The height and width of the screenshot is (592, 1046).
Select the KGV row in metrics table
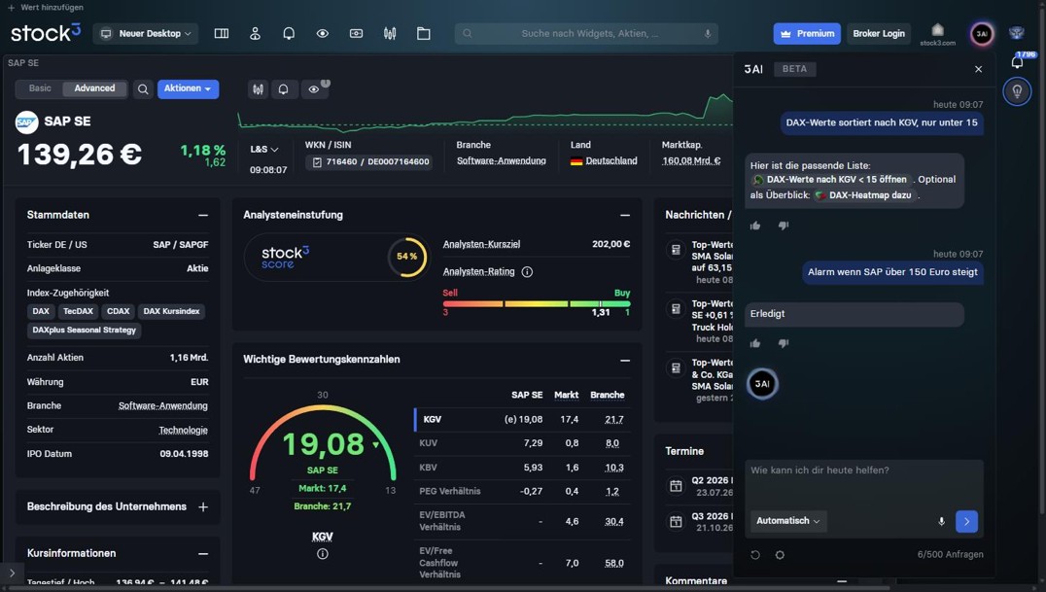click(521, 419)
